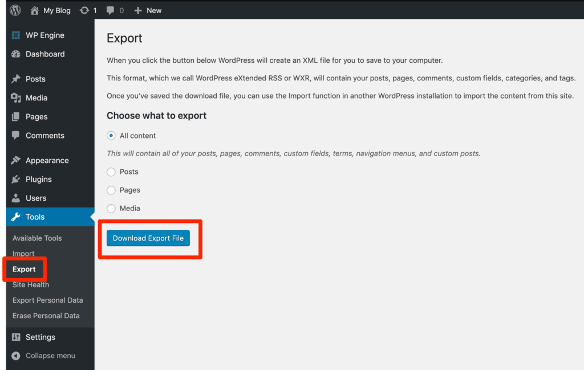Click the Posts pushpin icon
The width and height of the screenshot is (584, 370).
click(x=16, y=79)
